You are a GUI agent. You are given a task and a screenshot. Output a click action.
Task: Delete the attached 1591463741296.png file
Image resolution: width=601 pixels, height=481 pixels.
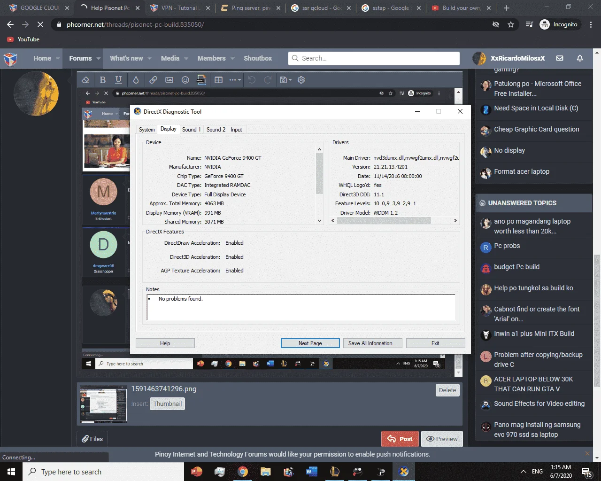447,390
